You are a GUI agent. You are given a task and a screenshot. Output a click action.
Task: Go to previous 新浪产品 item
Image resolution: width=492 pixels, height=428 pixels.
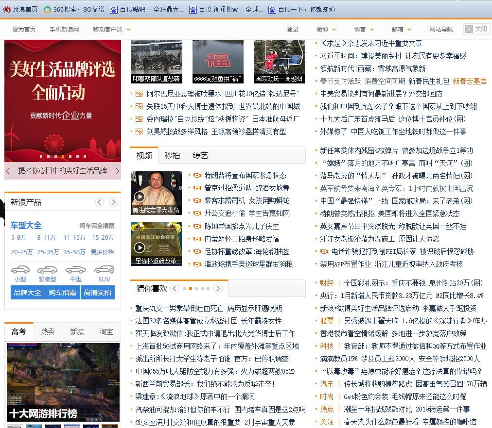tap(100, 202)
